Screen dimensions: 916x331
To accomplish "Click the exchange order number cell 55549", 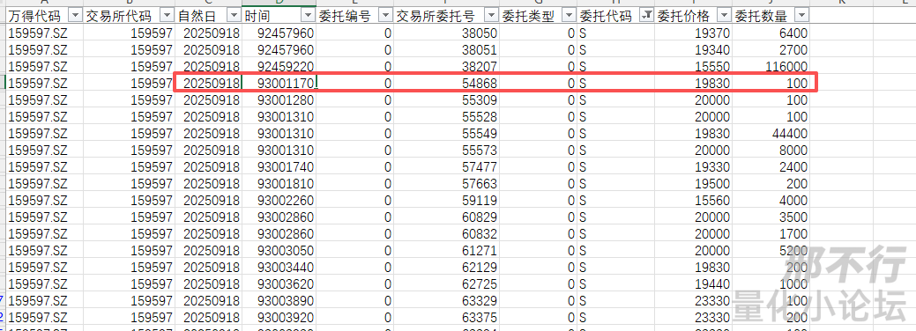I will (x=446, y=134).
